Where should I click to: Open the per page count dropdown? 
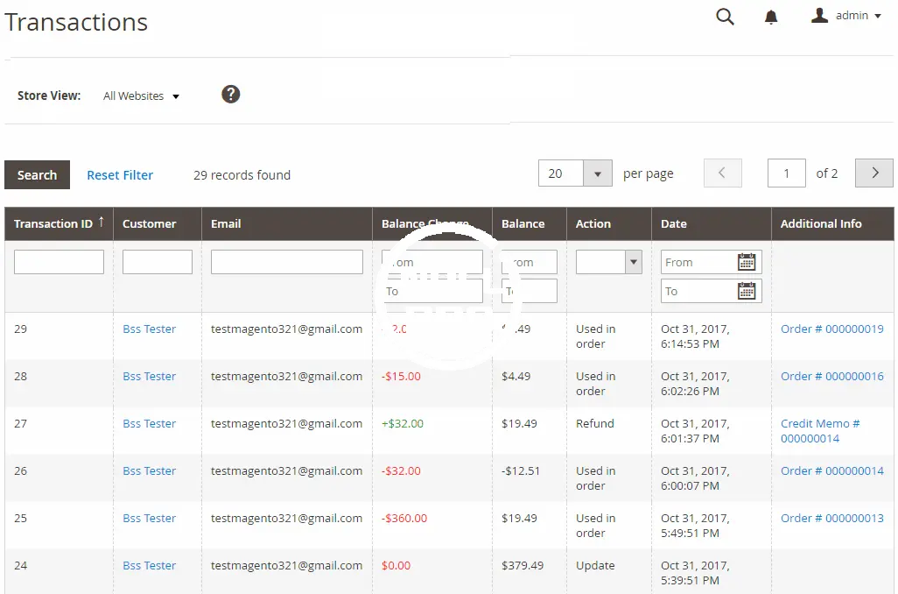[x=597, y=173]
